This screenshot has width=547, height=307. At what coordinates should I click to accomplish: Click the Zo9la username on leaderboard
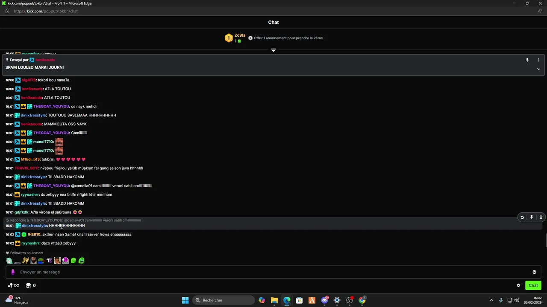[240, 35]
